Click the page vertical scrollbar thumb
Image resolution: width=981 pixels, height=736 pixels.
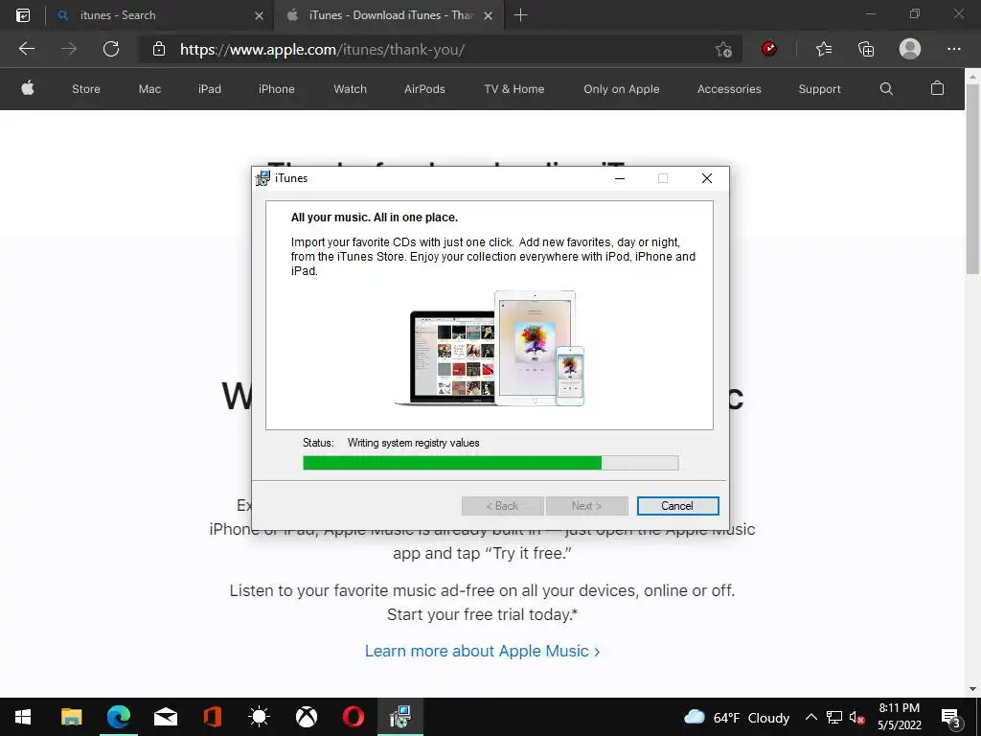(972, 178)
